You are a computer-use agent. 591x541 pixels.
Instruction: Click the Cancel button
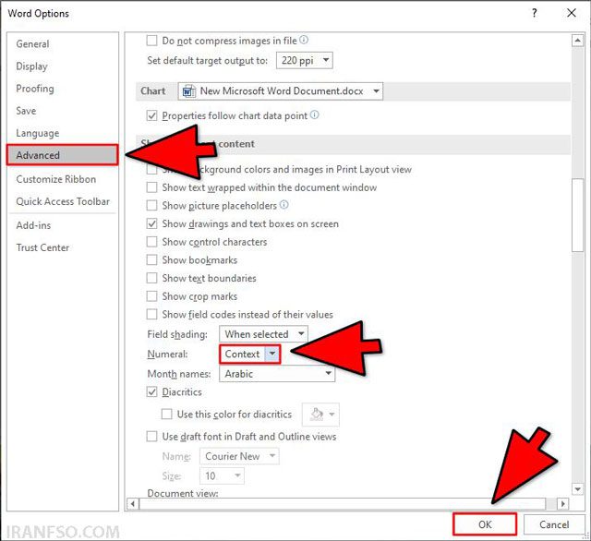(554, 524)
